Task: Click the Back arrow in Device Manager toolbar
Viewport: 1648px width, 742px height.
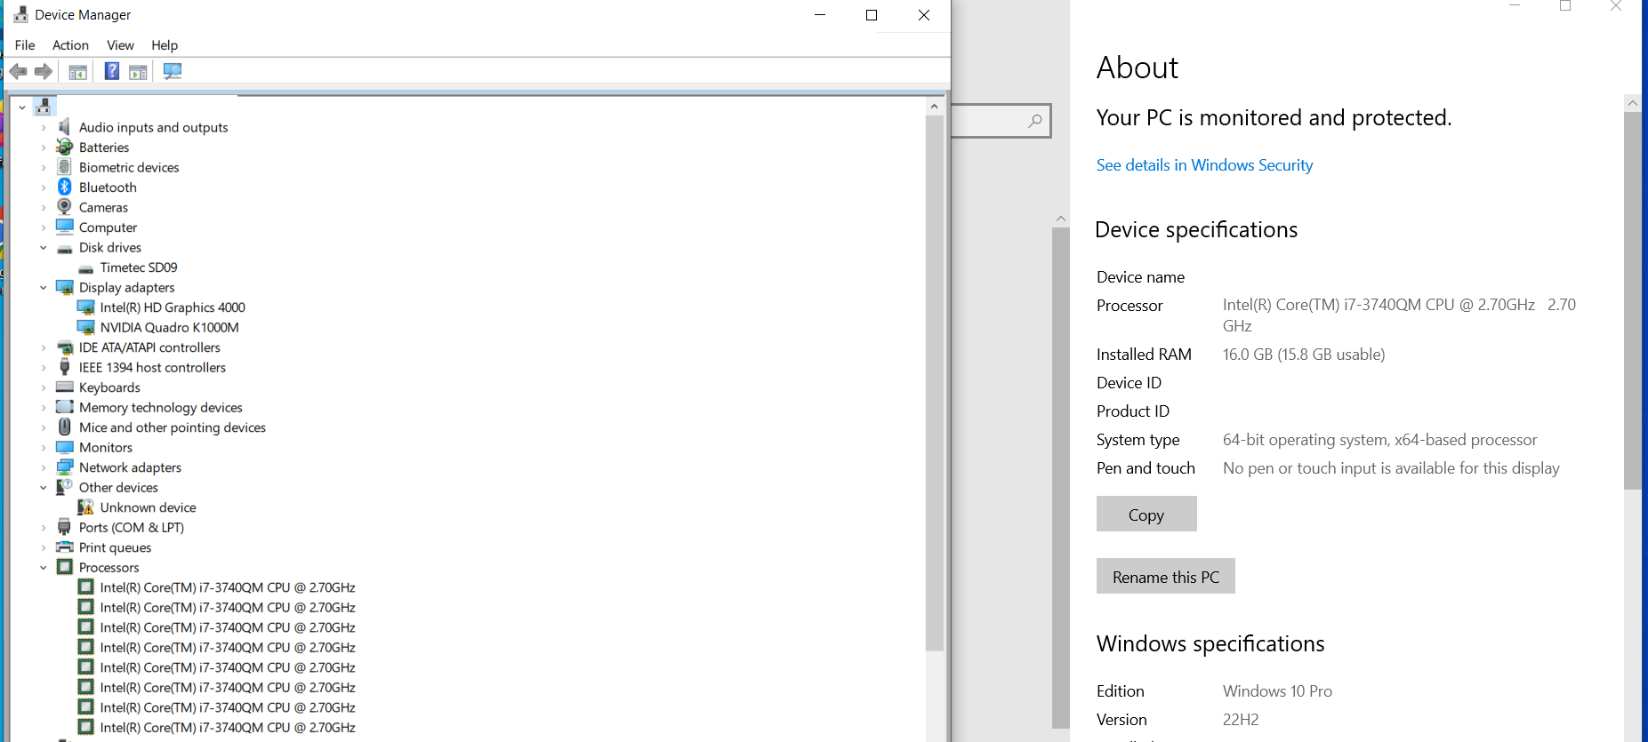Action: [18, 71]
